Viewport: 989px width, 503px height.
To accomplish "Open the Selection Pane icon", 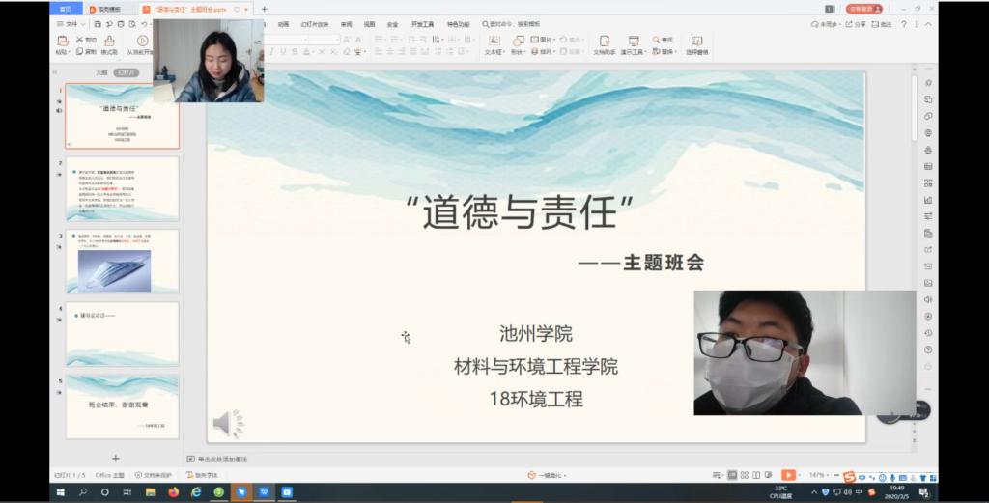I will pos(696,42).
